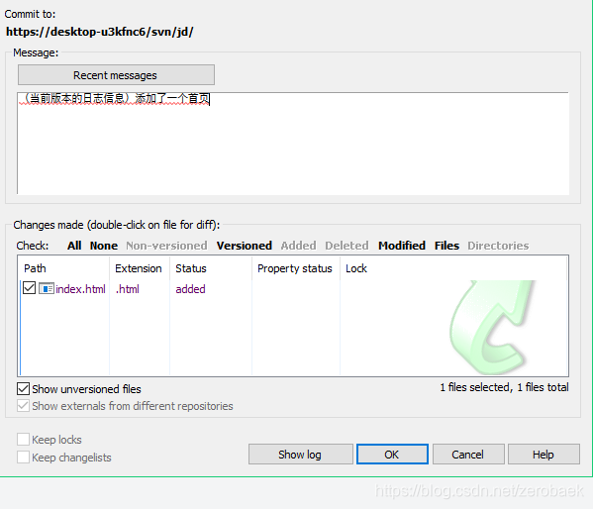Toggle Show unversioned files checkbox
Screen dimensions: 593x509
coord(23,388)
